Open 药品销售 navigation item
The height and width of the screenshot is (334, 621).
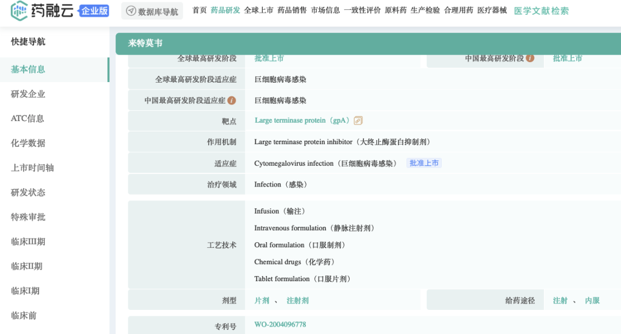[x=292, y=10]
